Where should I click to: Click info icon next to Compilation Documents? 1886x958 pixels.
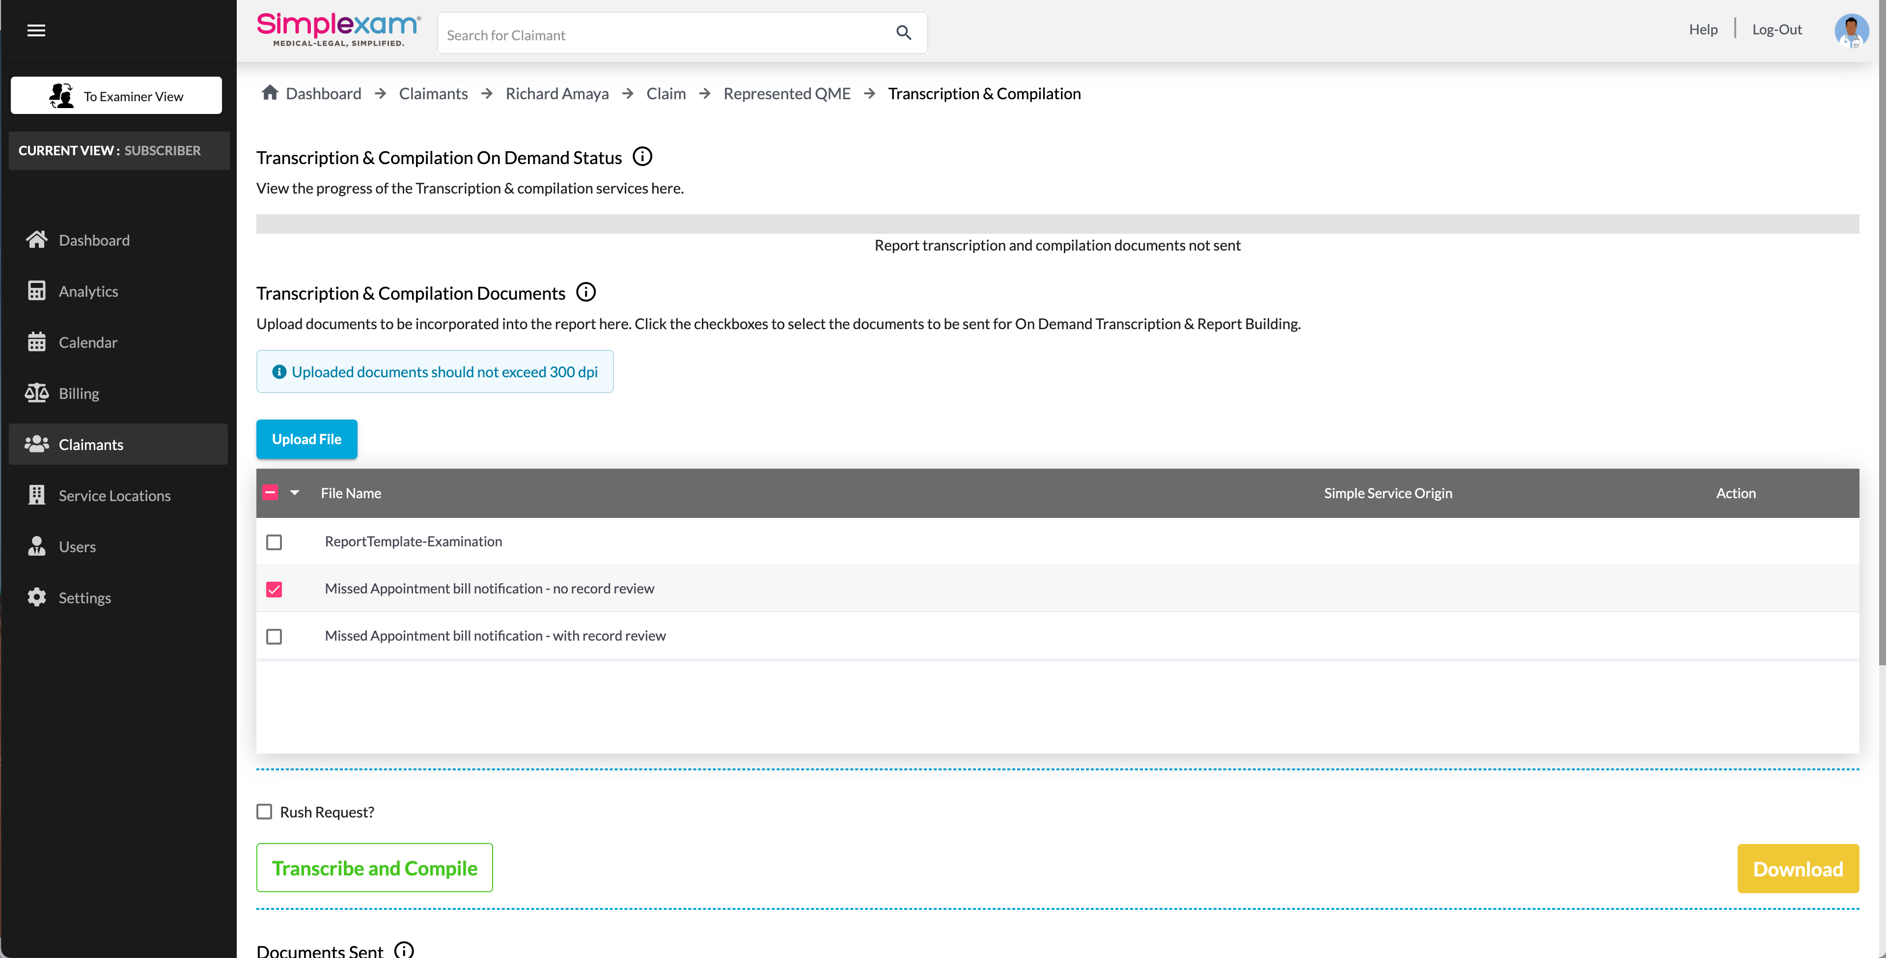(586, 292)
